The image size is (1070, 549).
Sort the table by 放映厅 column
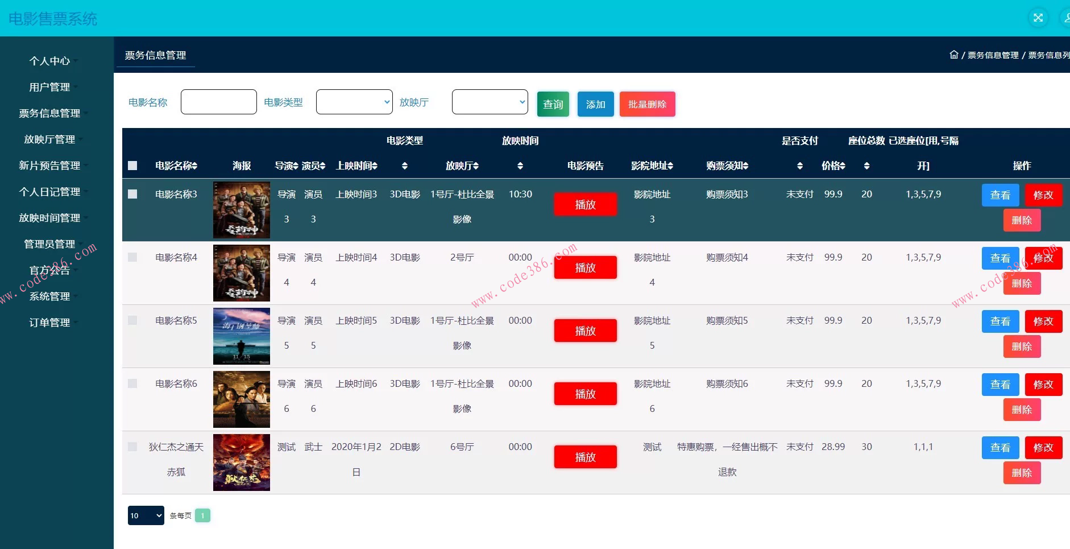(x=475, y=166)
